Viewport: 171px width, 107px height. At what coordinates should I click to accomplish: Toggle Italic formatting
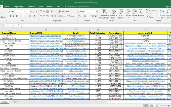click(14, 16)
